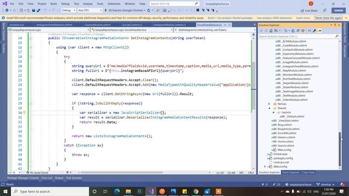Click the ADMIN button in title bar
This screenshot has width=349, height=196.
pyautogui.click(x=339, y=10)
